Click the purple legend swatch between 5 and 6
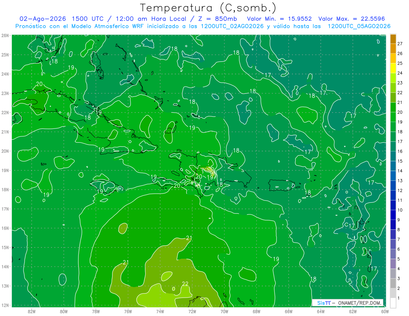The width and height of the screenshot is (409, 316). pos(393,254)
